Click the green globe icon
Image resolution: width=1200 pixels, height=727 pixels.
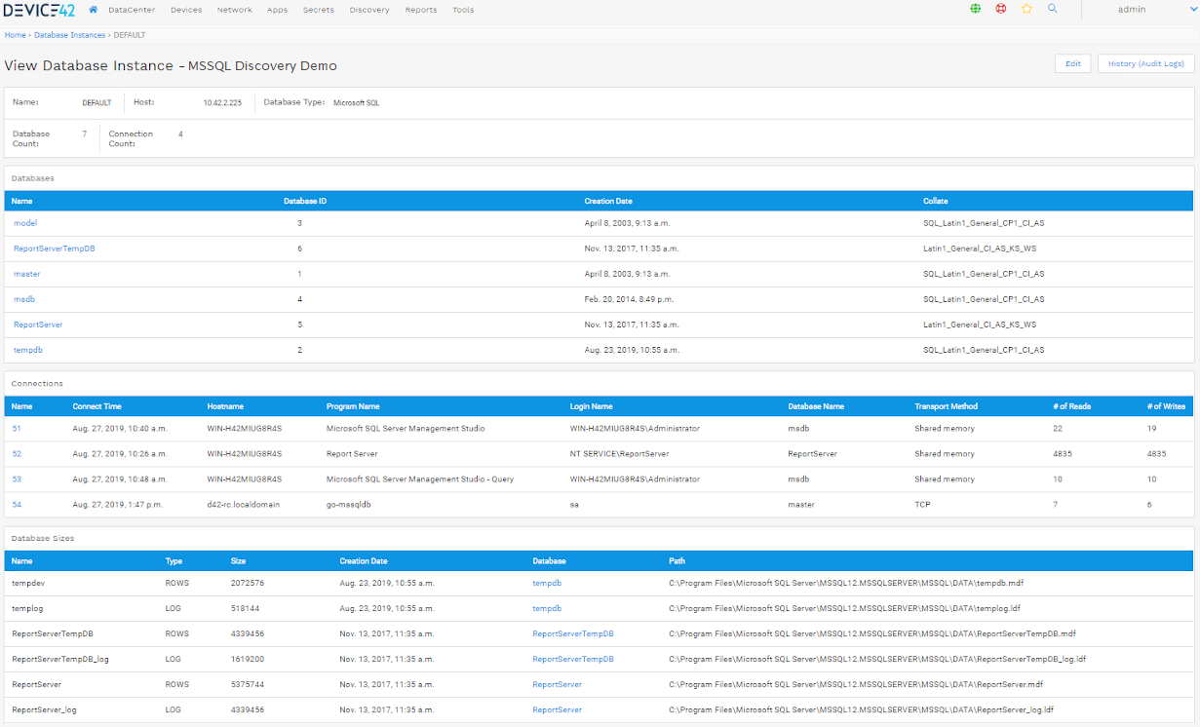click(x=976, y=9)
